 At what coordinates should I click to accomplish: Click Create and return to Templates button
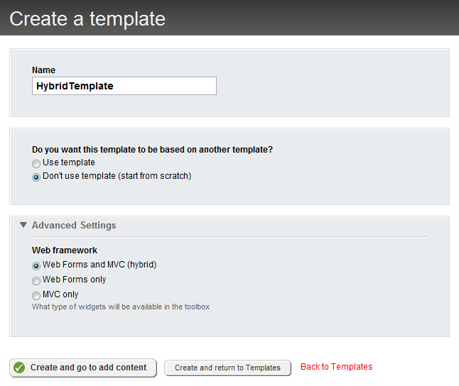click(x=227, y=368)
